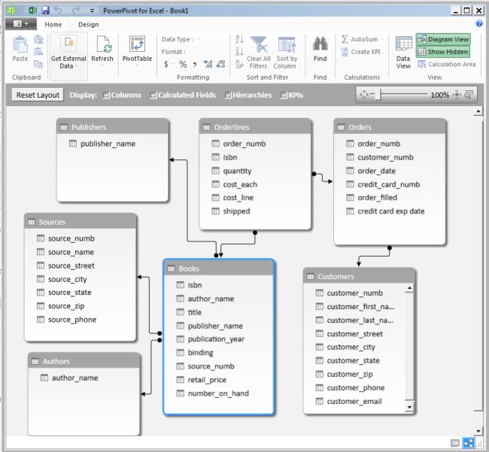Open the Design ribbon tab
Screen dimensions: 489x452
(88, 24)
